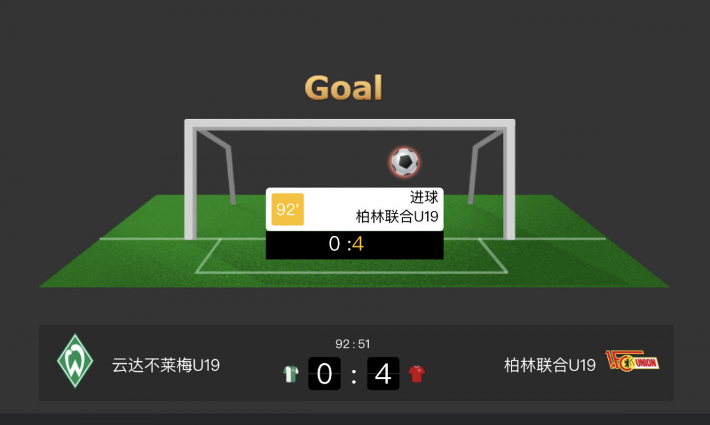Click the left goalpost of the goal
The image size is (710, 425).
[190, 181]
